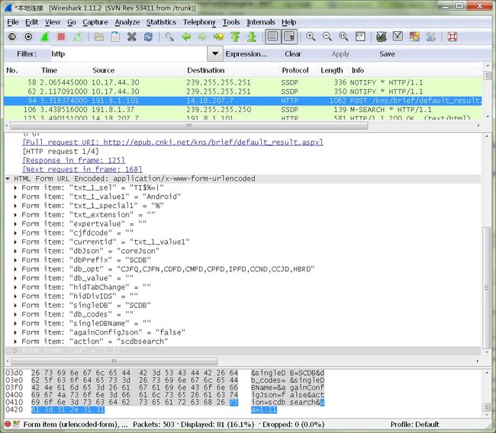Edit capture filters icon
Screen dimensions: 496x433
(382, 37)
